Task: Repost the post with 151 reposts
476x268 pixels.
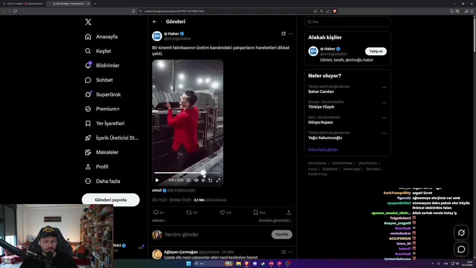Action: (192, 213)
